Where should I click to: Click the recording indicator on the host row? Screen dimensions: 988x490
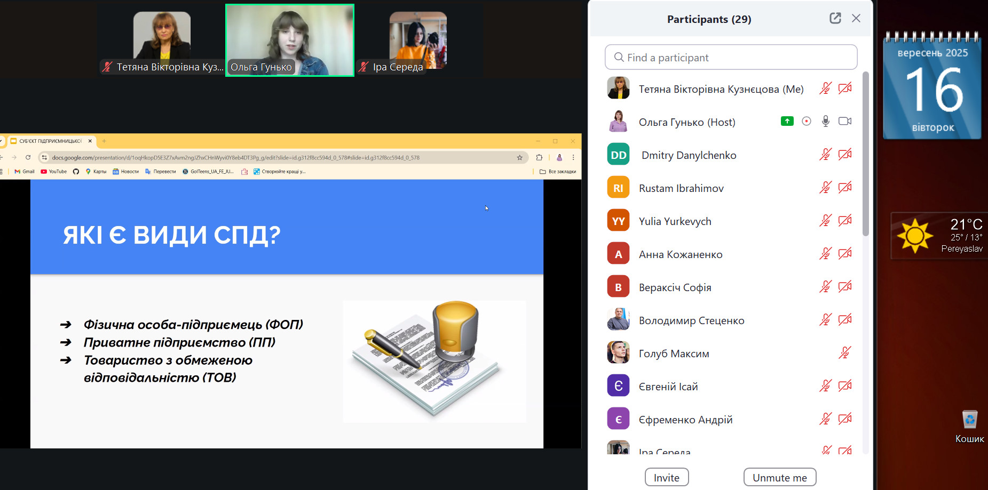(807, 122)
